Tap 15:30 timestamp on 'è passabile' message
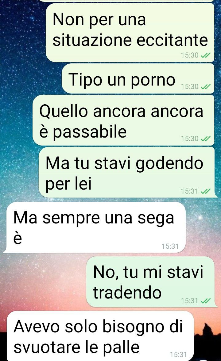221x361 pixels. 189,138
